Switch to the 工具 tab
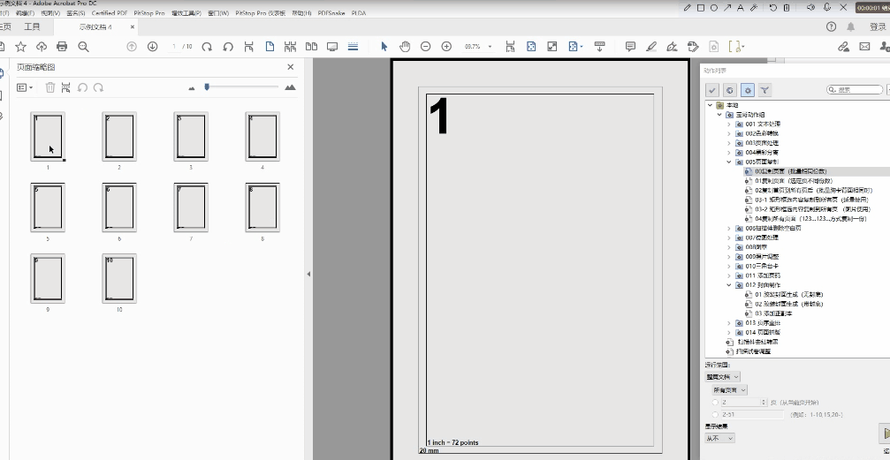The image size is (890, 460). coord(32,26)
